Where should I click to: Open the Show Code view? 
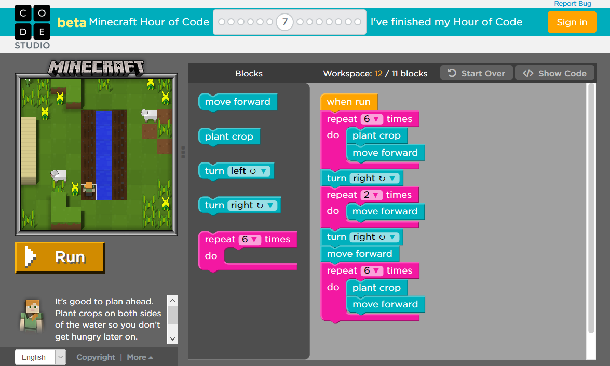554,73
